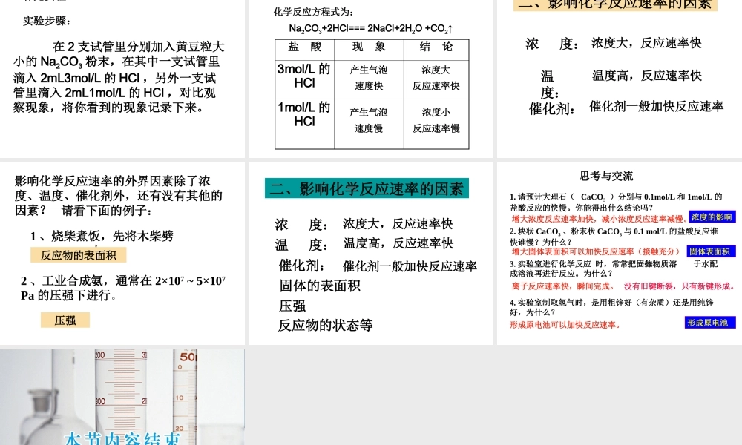
Task: Click the text 2、工业合成氨 pressure example
Action: (123, 288)
